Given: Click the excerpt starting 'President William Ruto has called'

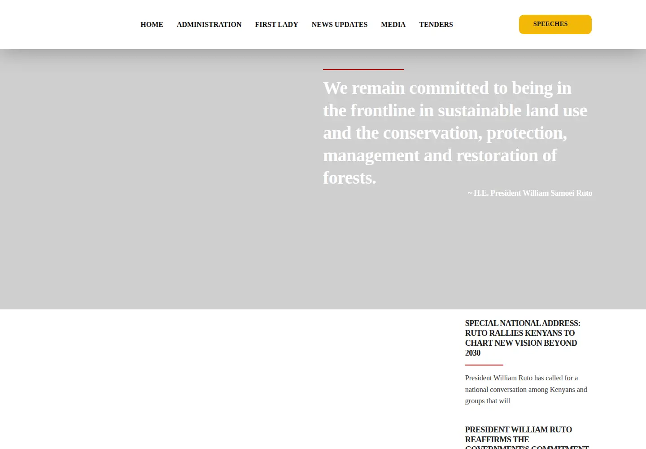Looking at the screenshot, I should click(526, 389).
